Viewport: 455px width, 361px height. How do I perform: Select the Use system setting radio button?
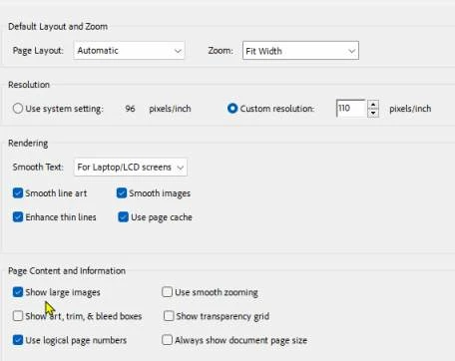tap(18, 109)
